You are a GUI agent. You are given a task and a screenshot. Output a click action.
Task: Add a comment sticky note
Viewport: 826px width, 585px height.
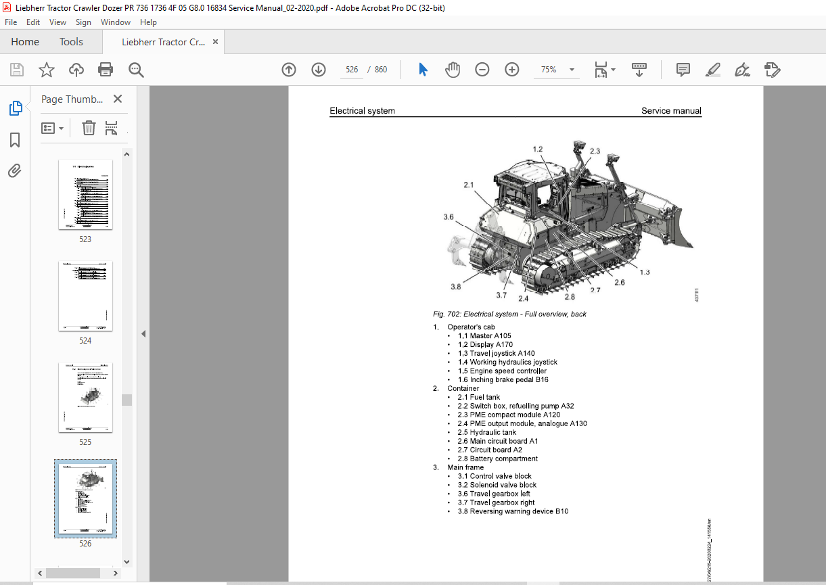coord(683,70)
